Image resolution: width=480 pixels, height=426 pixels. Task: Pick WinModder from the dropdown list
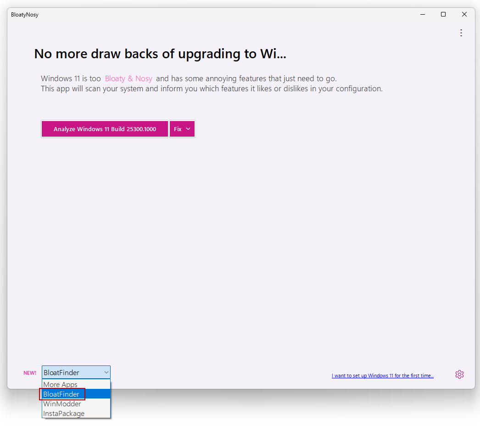pyautogui.click(x=76, y=404)
